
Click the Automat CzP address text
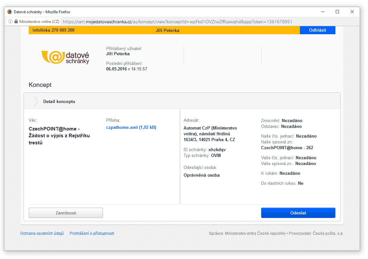pyautogui.click(x=210, y=134)
